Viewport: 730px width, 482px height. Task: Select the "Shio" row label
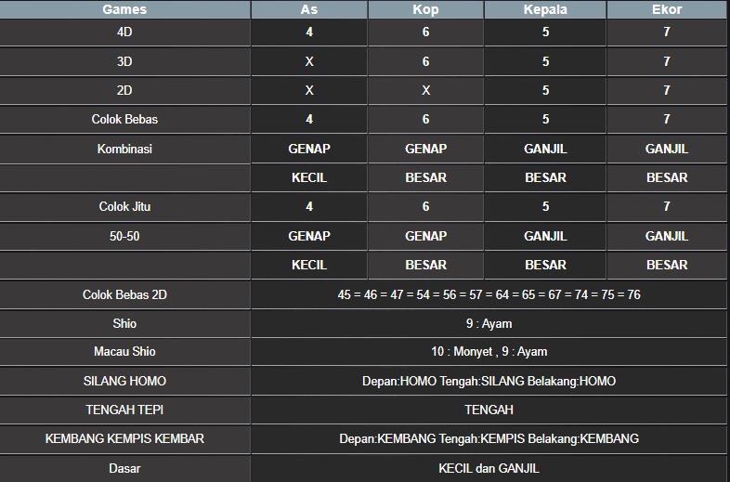124,323
